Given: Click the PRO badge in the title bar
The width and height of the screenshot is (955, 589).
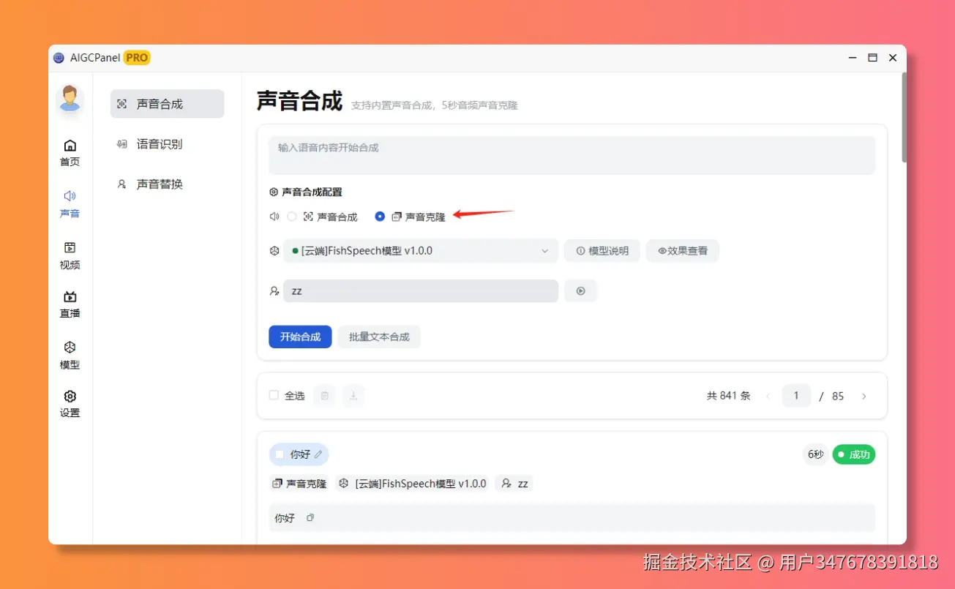Looking at the screenshot, I should pos(137,58).
